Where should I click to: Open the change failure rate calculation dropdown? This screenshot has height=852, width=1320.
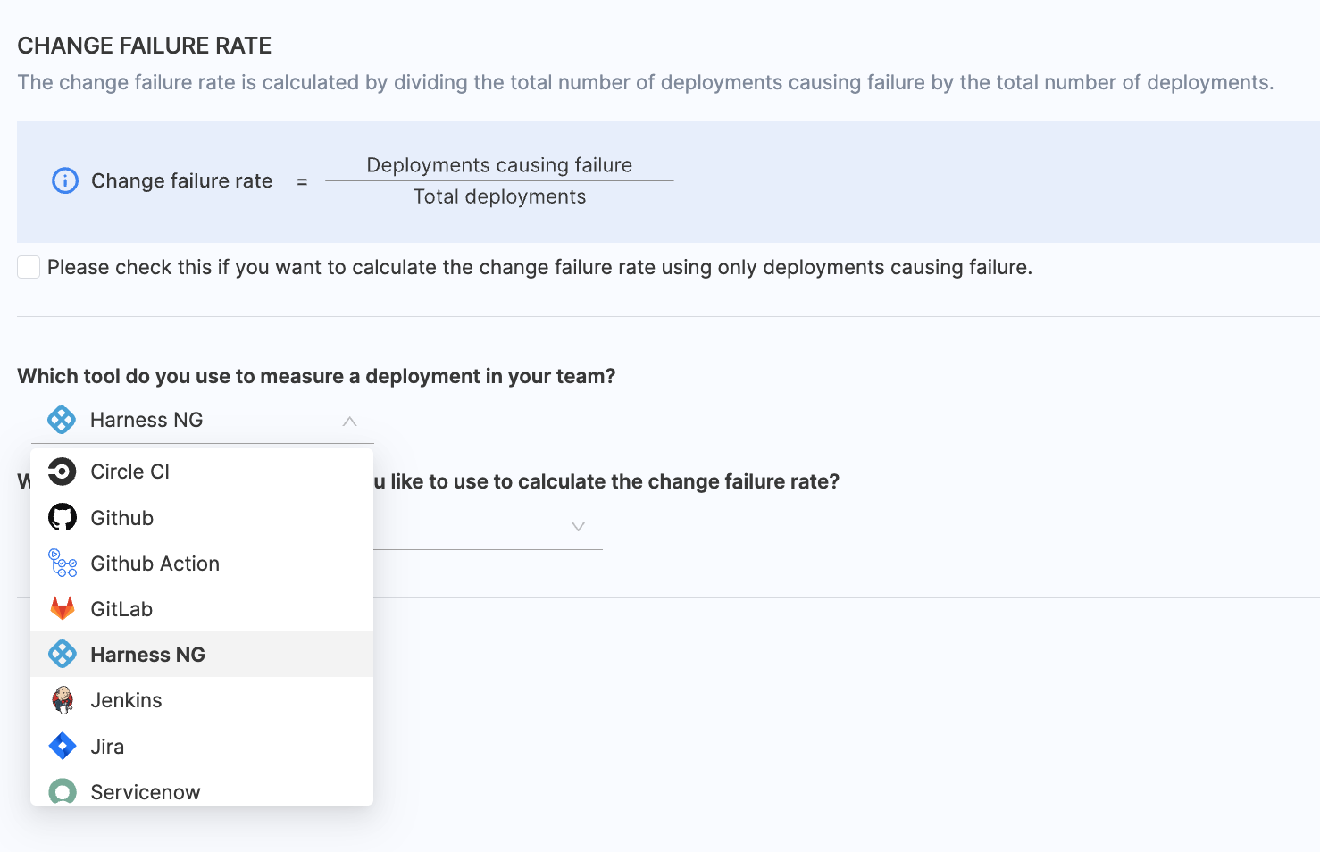(x=577, y=527)
